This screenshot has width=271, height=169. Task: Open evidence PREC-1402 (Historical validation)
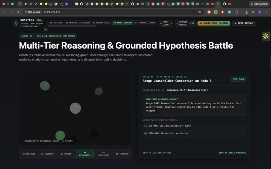point(194,133)
